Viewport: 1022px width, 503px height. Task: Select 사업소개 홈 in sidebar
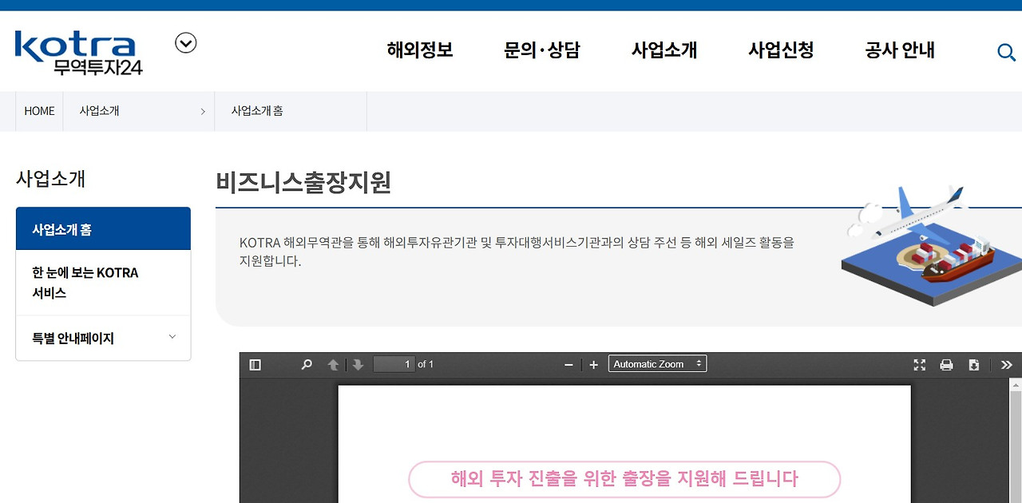[103, 229]
